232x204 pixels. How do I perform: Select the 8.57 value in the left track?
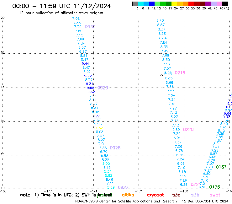coord(82,47)
